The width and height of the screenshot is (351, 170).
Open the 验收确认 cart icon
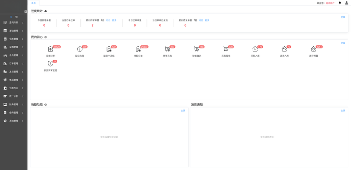pyautogui.click(x=197, y=49)
